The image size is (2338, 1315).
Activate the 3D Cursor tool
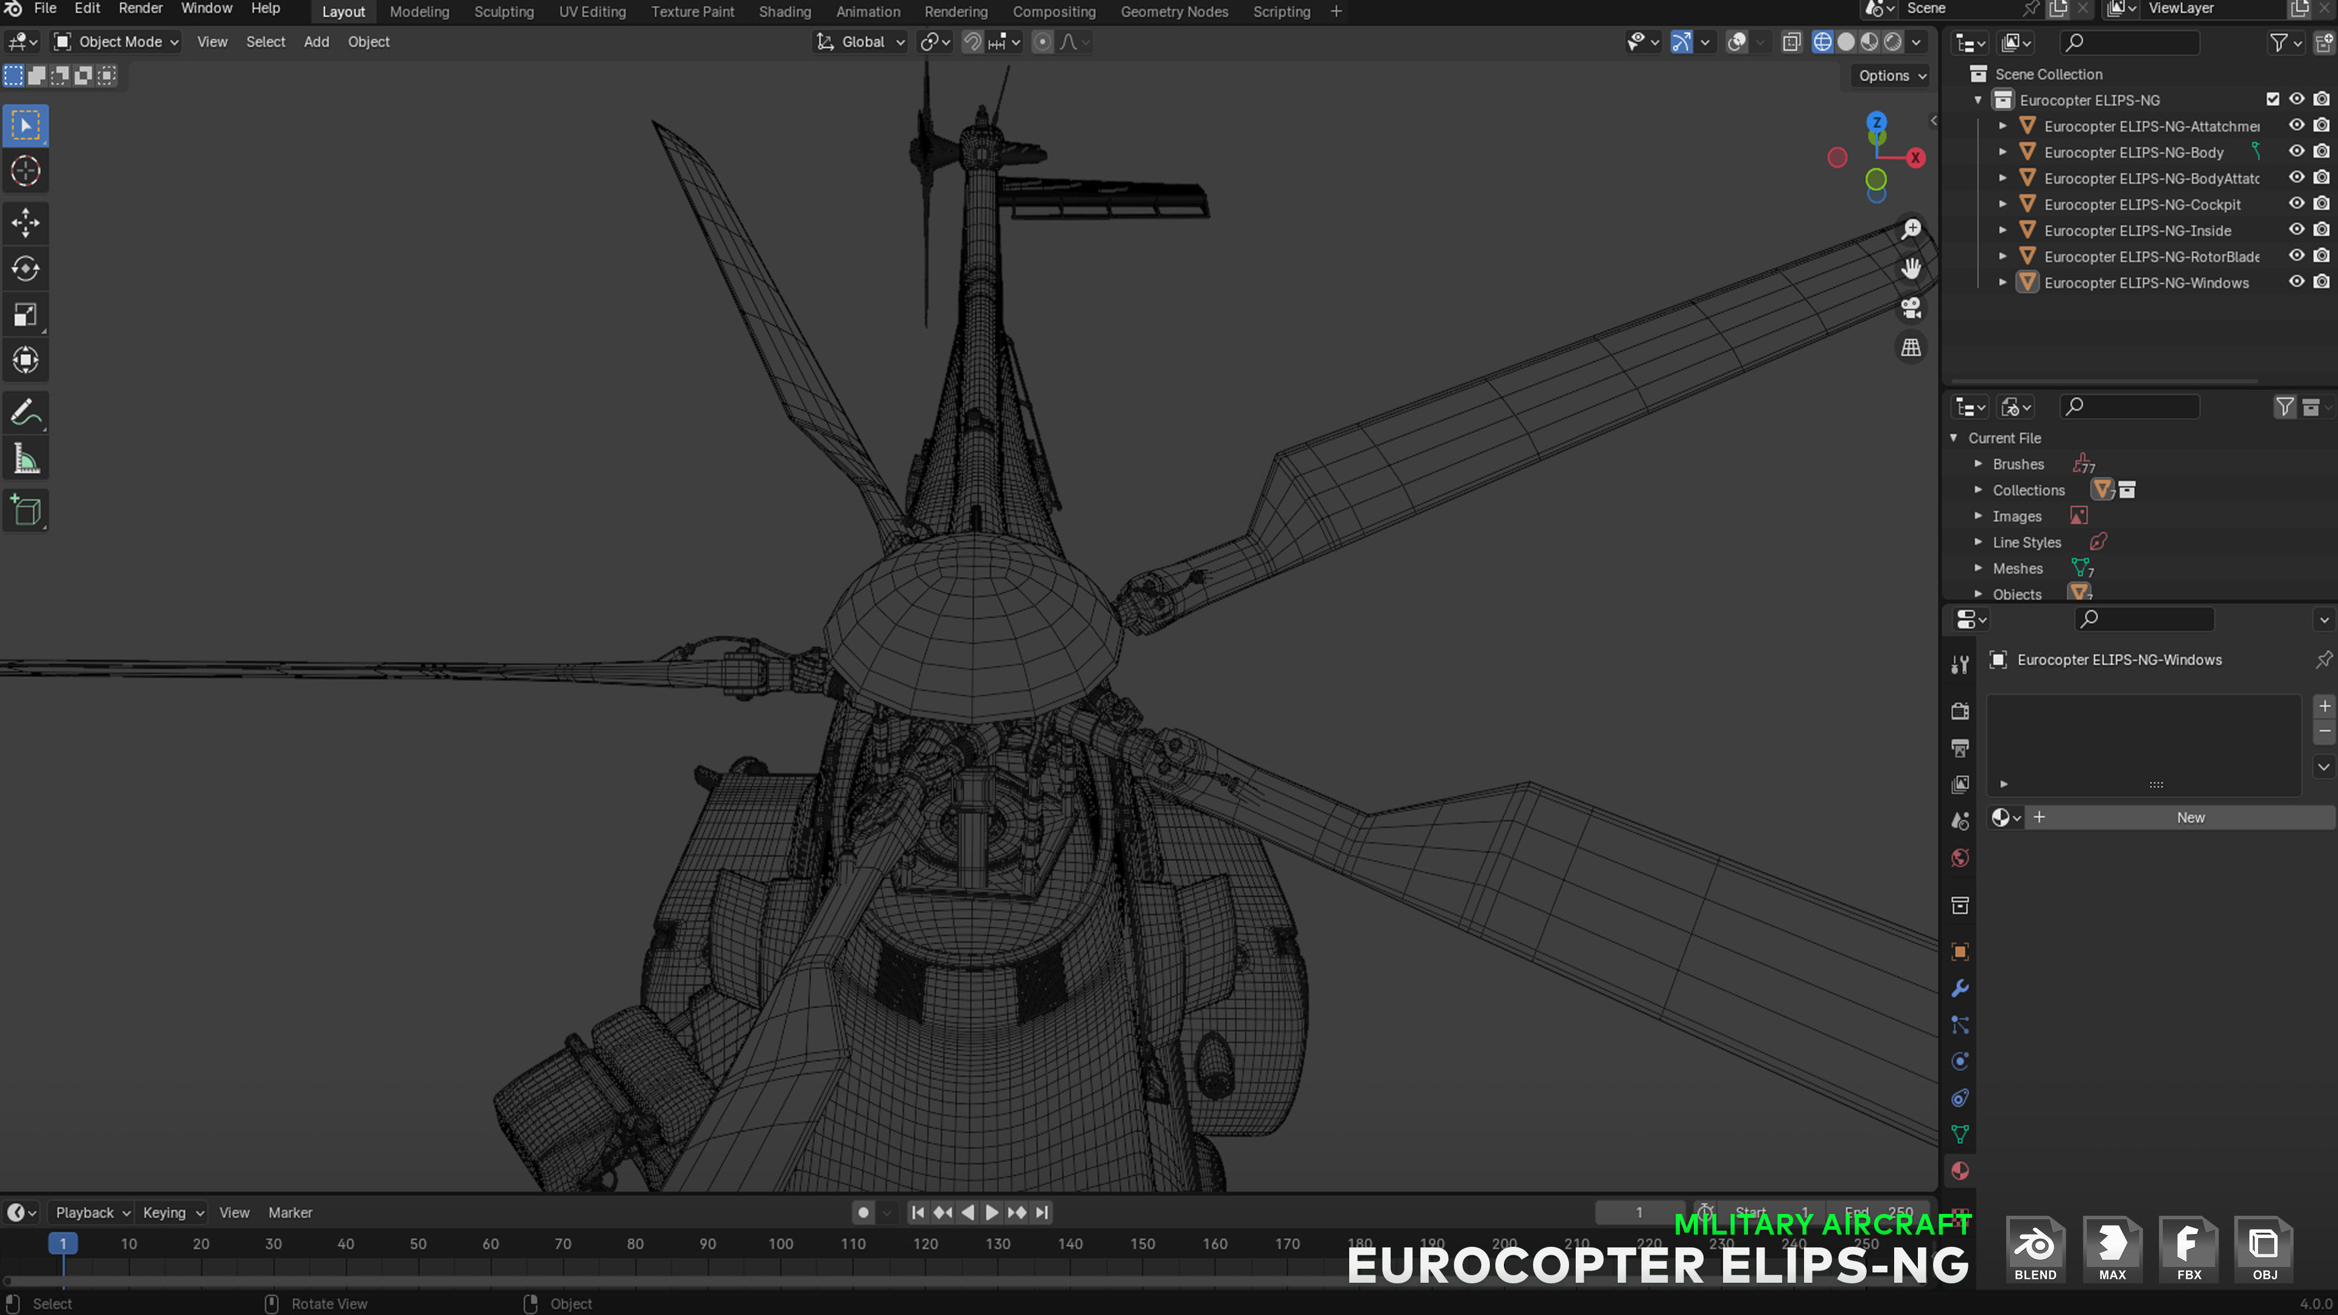click(26, 170)
